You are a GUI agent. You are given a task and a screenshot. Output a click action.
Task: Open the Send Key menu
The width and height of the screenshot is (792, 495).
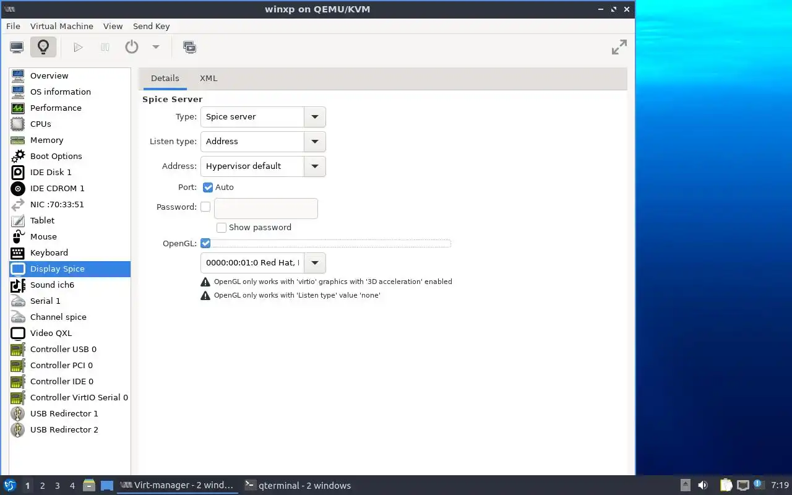(x=151, y=26)
